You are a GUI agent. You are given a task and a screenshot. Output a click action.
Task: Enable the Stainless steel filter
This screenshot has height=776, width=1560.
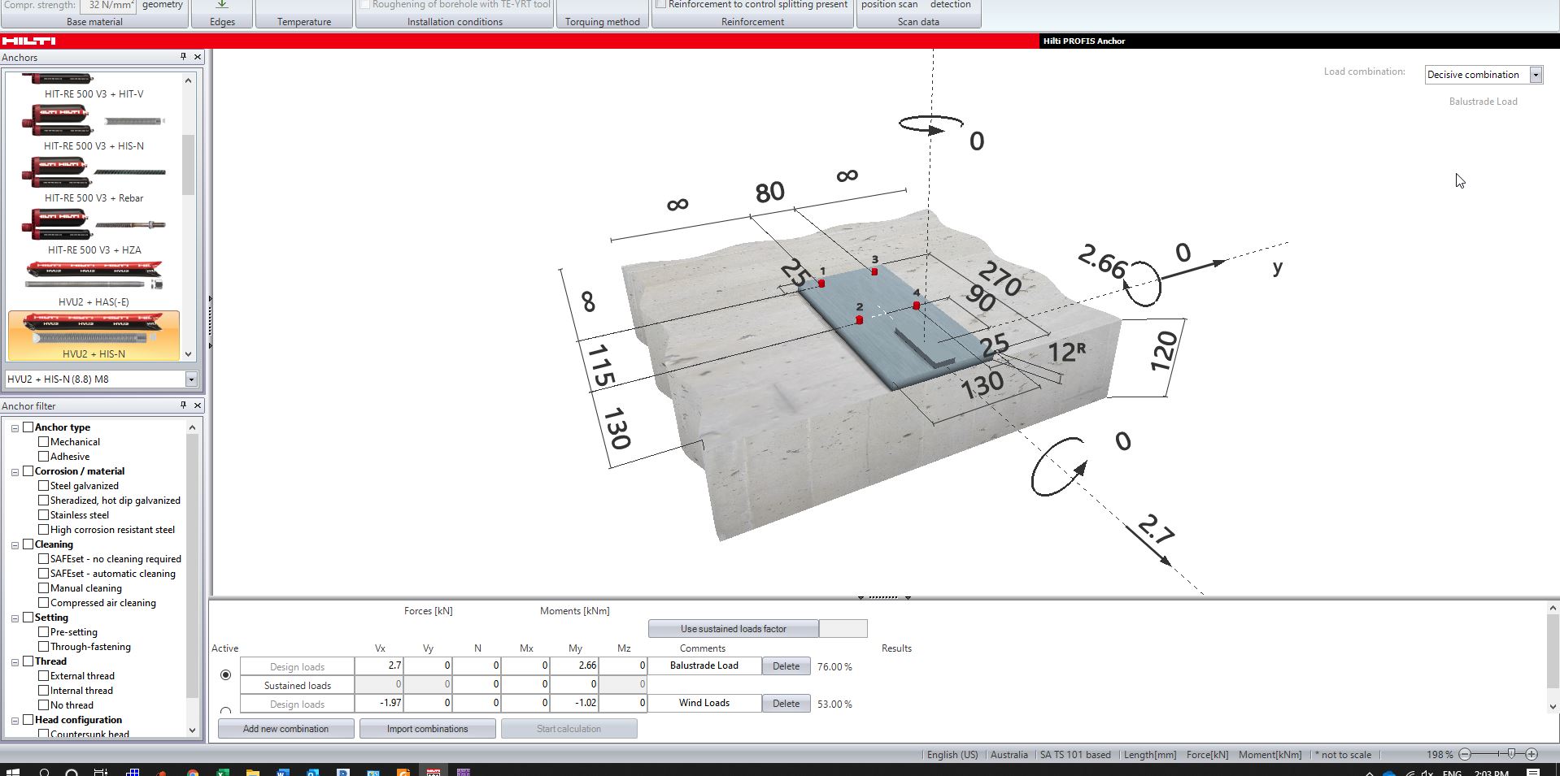click(x=44, y=515)
